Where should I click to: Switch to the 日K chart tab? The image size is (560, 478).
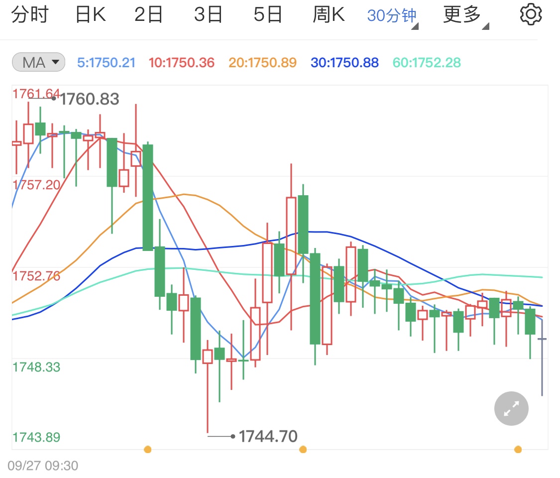click(x=90, y=13)
